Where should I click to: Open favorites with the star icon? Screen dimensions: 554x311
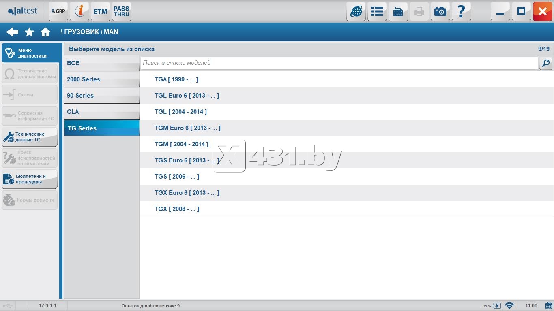(x=29, y=32)
